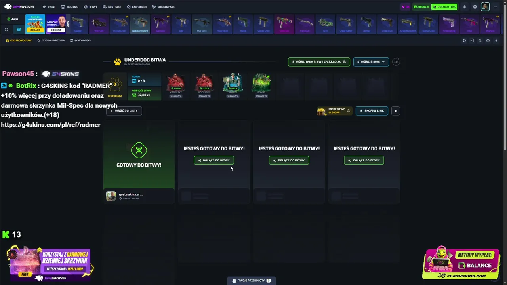Open Kod Promocyjny tab

[19, 40]
